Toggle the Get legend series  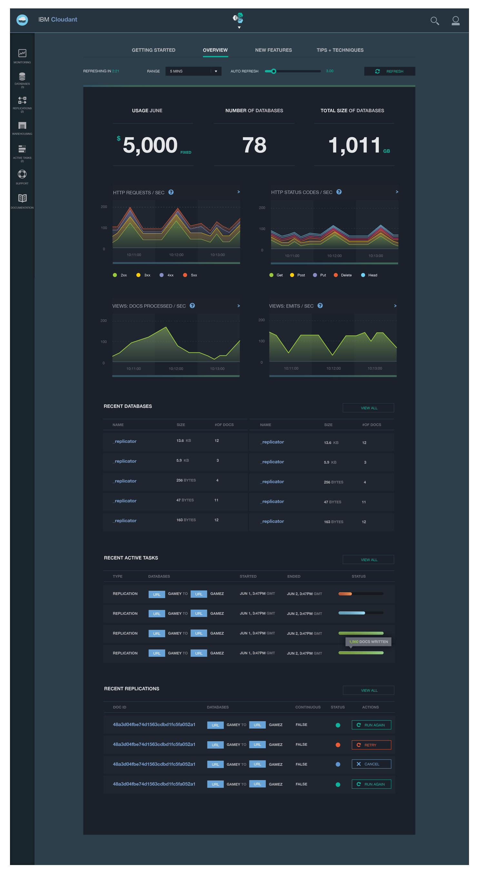tap(276, 275)
